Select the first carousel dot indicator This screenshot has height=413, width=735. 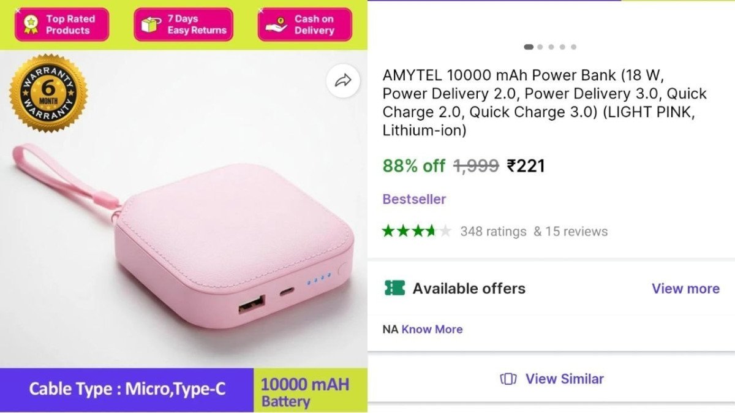[x=527, y=45]
